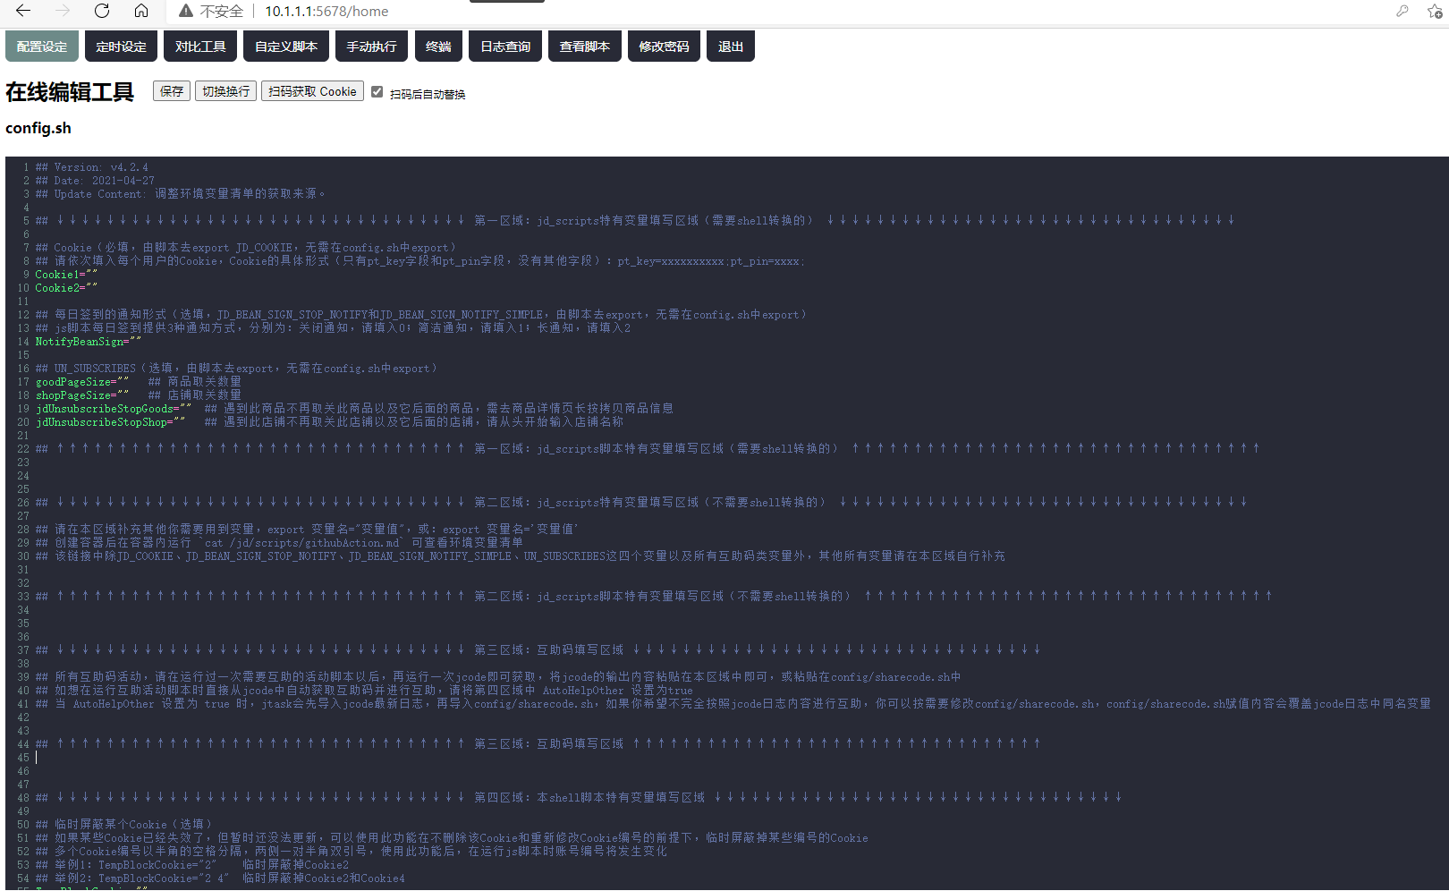Click the favorites star icon
Screen dimensions: 1449x891
pos(1435,12)
